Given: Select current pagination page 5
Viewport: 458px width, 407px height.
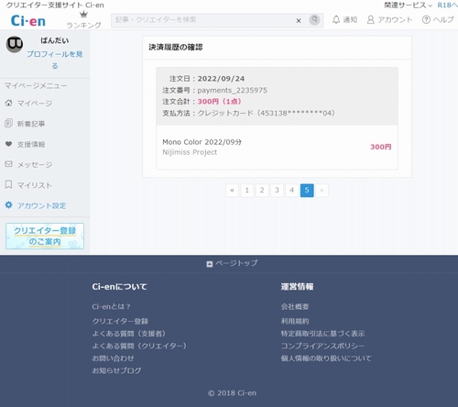Looking at the screenshot, I should (x=307, y=191).
